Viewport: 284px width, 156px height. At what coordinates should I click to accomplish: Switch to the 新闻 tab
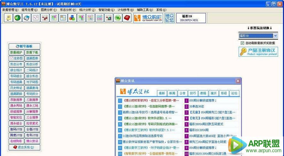(x=172, y=93)
